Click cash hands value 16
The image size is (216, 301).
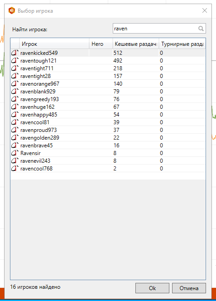pyautogui.click(x=116, y=146)
